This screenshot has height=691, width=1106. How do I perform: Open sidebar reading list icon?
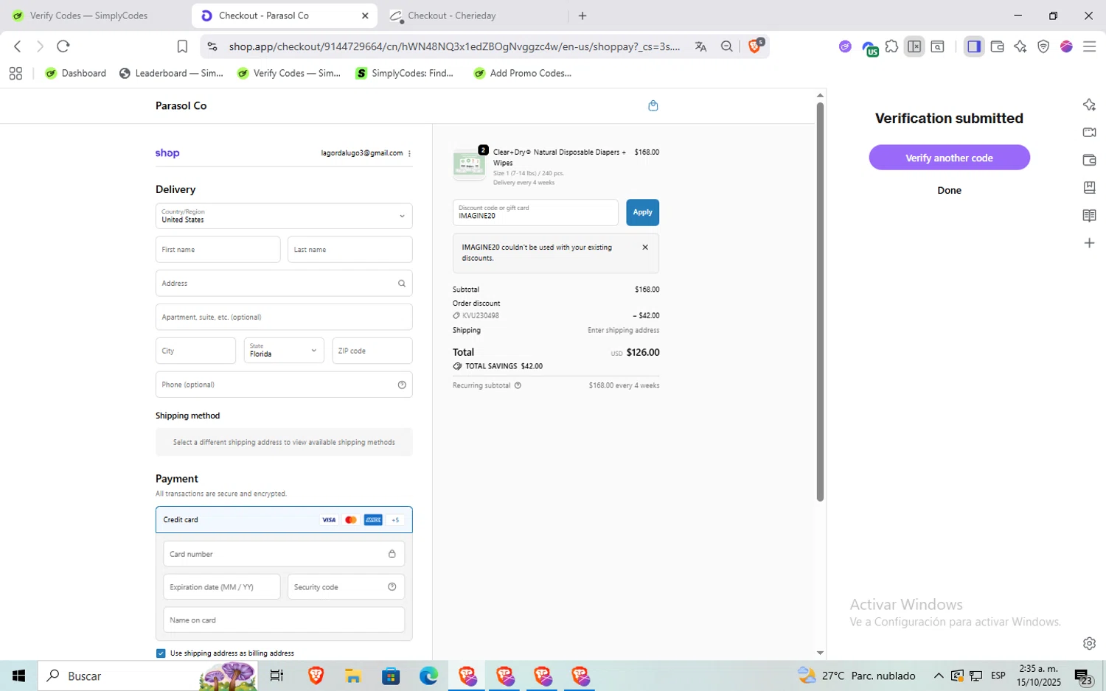tap(1089, 215)
